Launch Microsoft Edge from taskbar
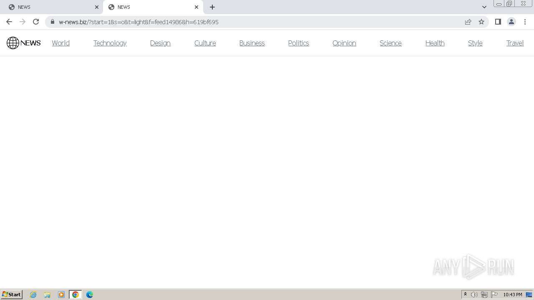Viewport: 534px width, 300px height. [x=90, y=295]
